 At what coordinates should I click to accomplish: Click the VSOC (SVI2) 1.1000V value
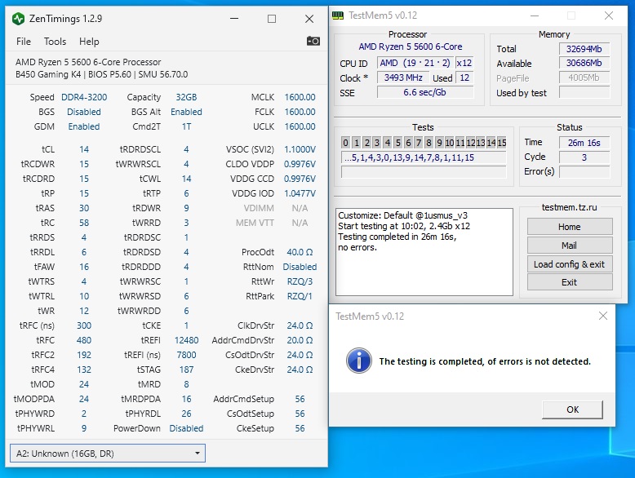[x=300, y=149]
